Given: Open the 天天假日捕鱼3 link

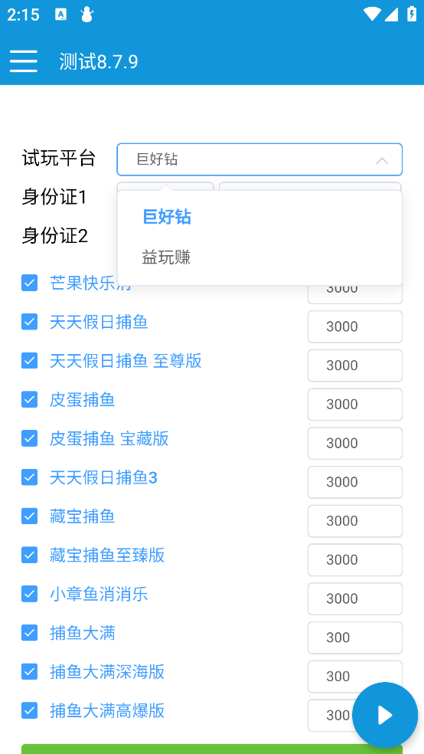Looking at the screenshot, I should [103, 477].
